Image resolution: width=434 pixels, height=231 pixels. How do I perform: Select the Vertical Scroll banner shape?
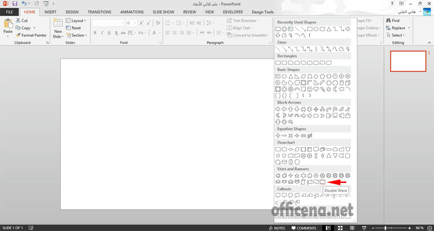tap(303, 182)
